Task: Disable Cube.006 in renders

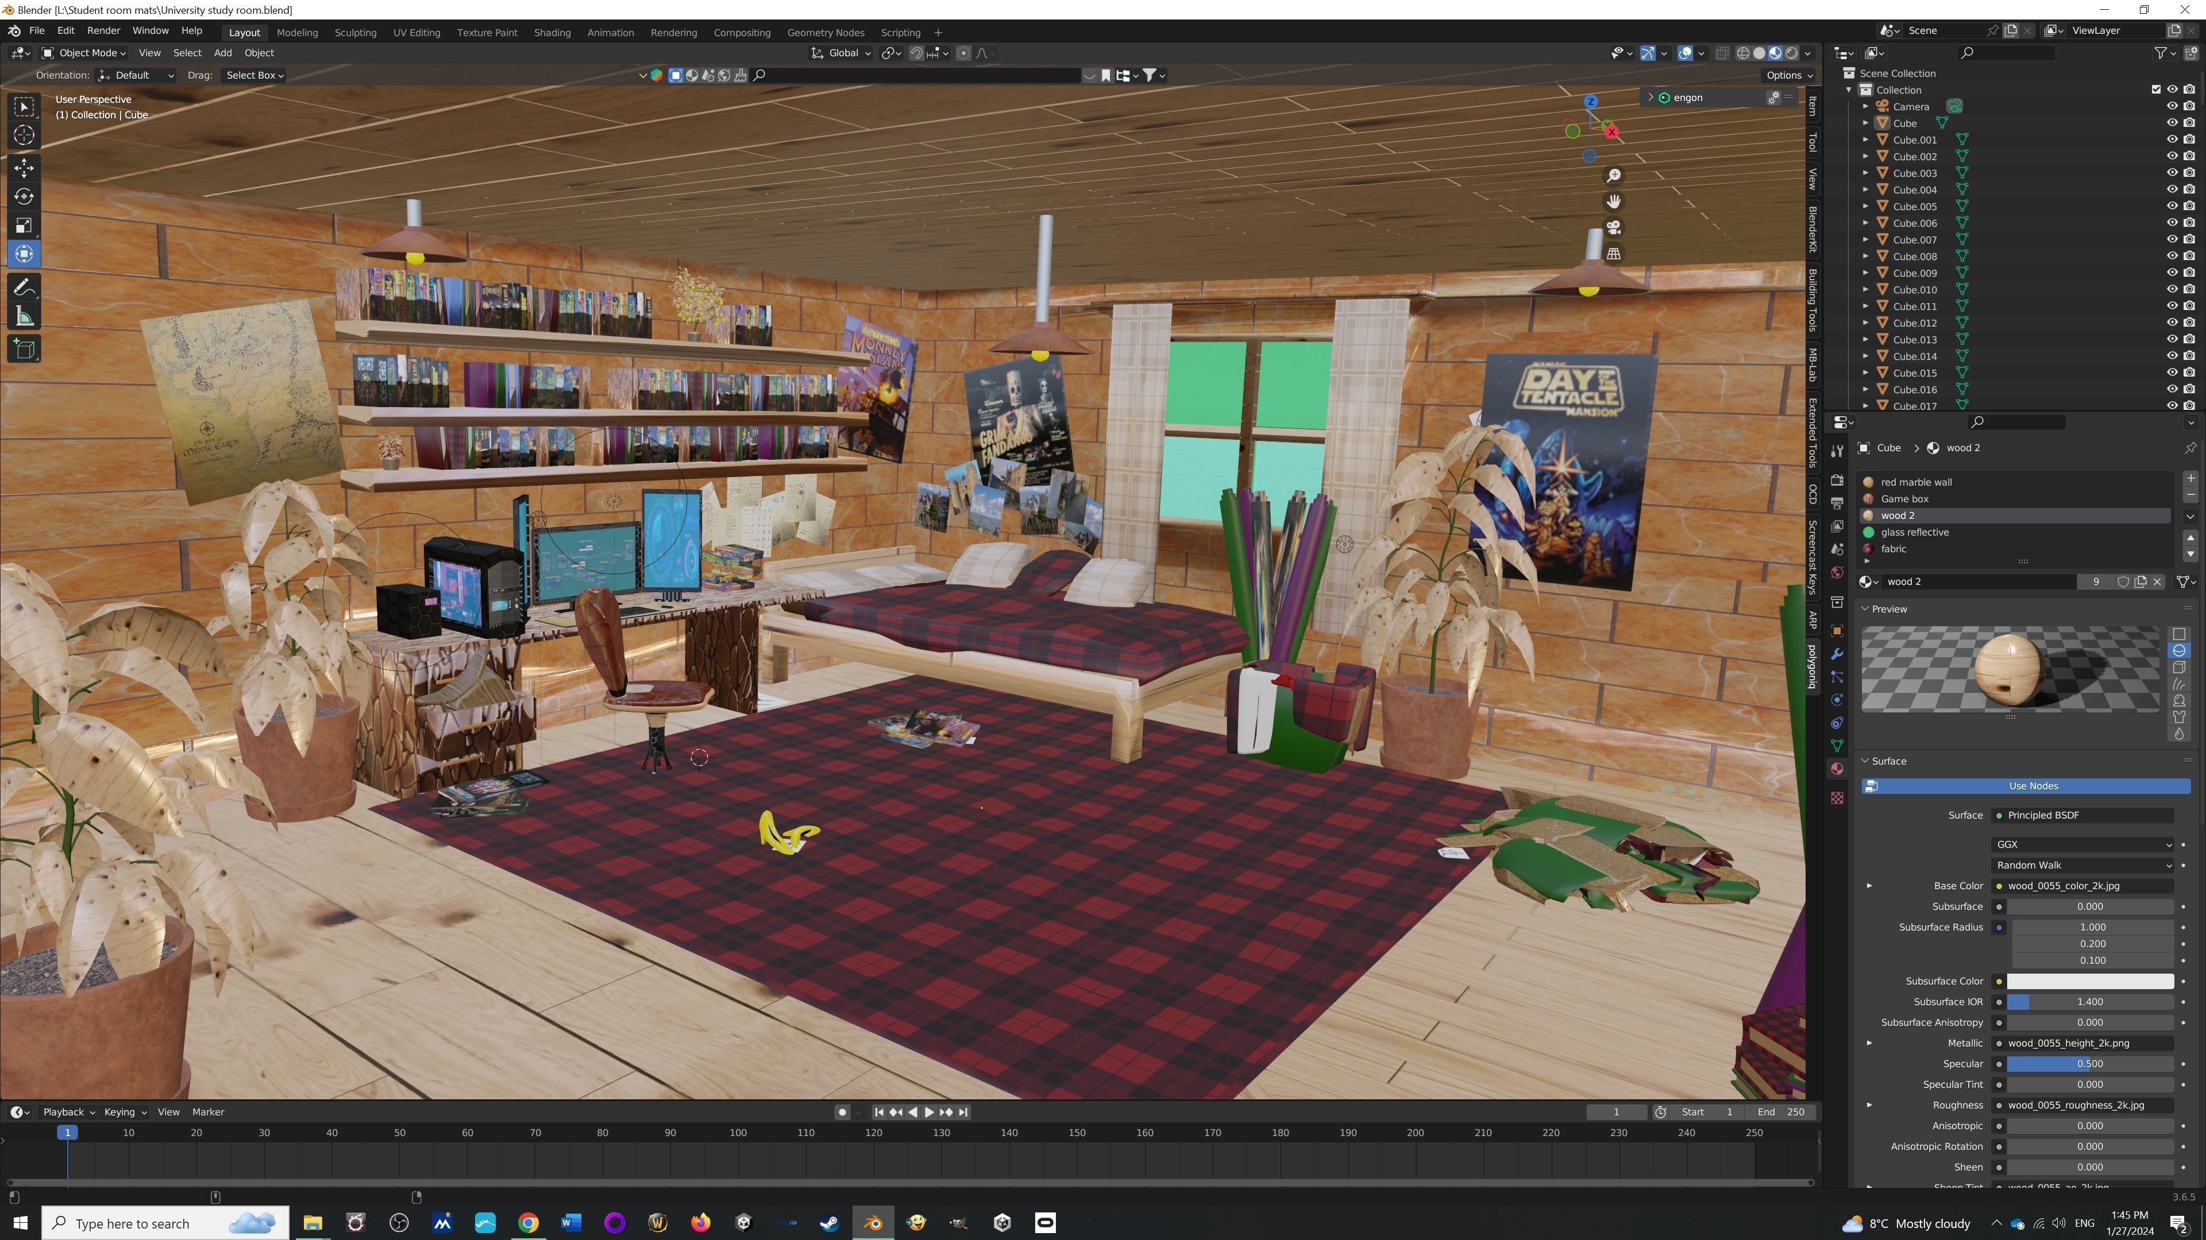Action: pyautogui.click(x=2190, y=223)
